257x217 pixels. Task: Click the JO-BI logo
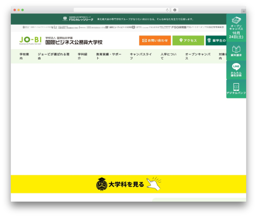tap(30, 41)
